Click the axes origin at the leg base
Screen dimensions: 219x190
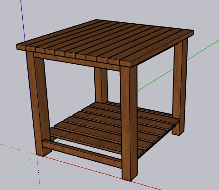[36, 155]
